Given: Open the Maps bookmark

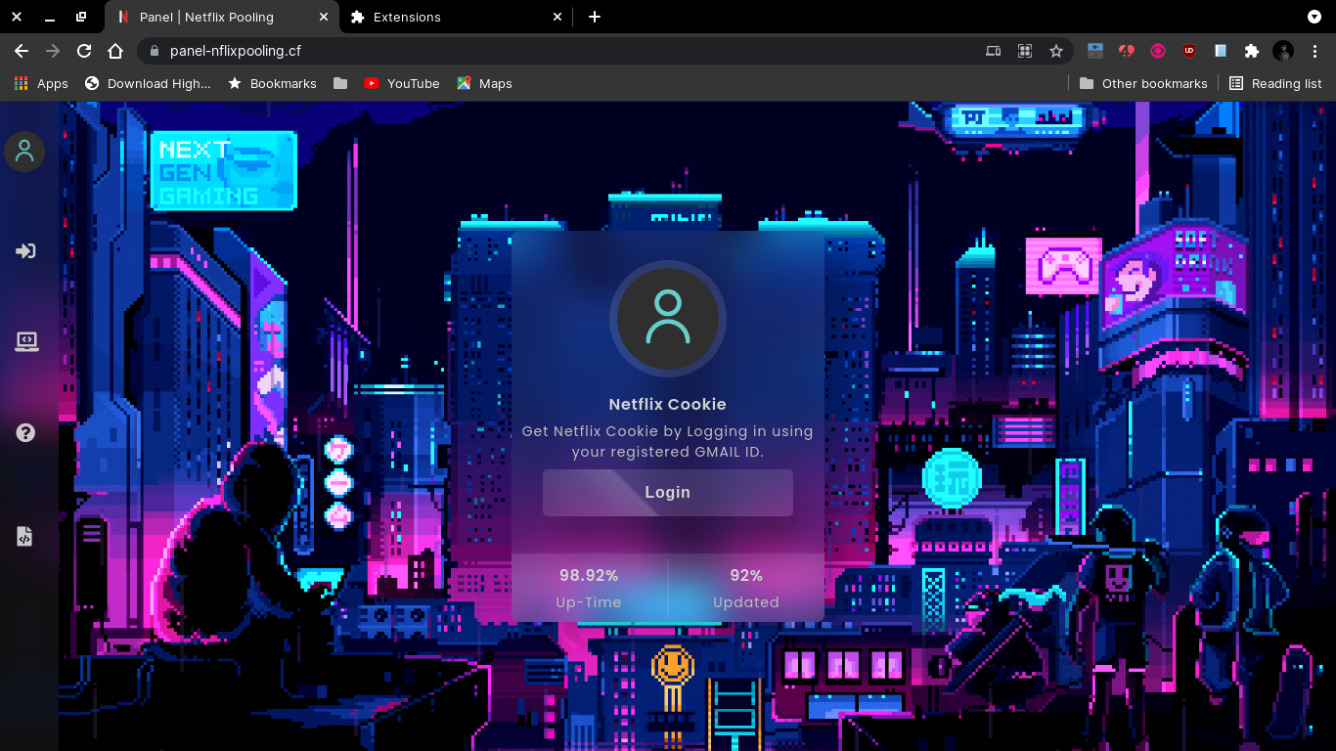Looking at the screenshot, I should click(x=484, y=83).
